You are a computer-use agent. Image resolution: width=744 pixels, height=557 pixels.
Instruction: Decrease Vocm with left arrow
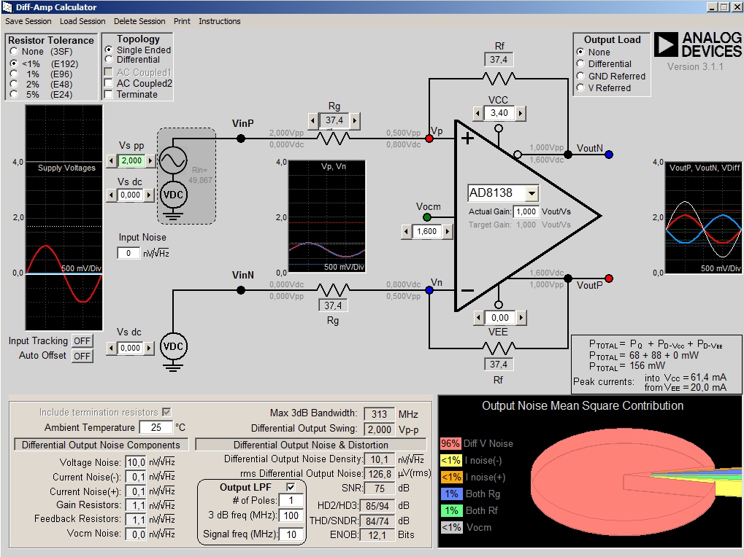(406, 232)
